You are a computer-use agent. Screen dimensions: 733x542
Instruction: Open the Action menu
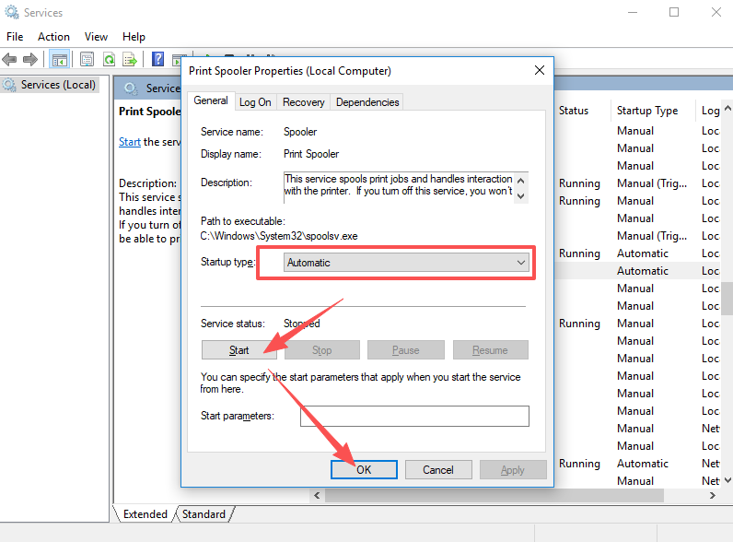(53, 37)
